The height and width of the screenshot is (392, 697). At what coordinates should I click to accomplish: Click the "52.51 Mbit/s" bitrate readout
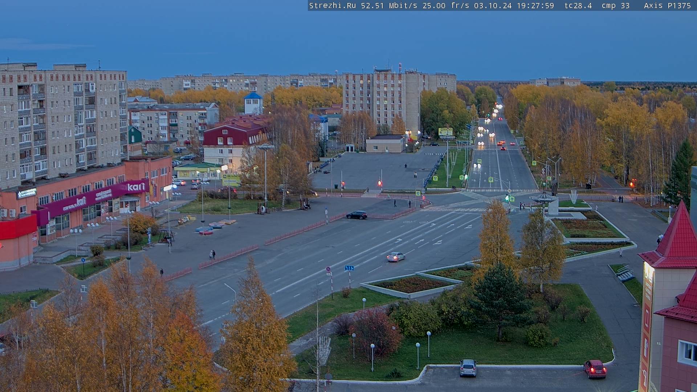(x=389, y=5)
